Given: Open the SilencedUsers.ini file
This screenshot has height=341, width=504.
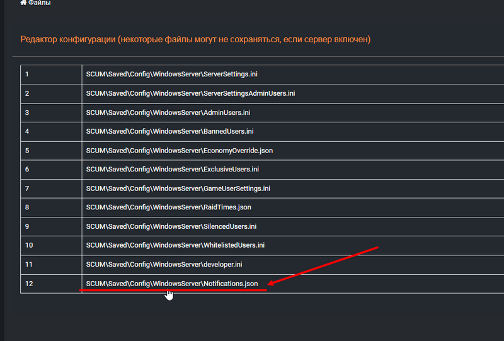Looking at the screenshot, I should (x=171, y=226).
